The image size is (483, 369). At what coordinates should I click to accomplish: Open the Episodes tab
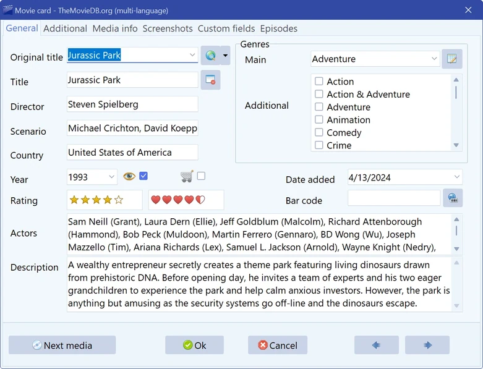(279, 28)
